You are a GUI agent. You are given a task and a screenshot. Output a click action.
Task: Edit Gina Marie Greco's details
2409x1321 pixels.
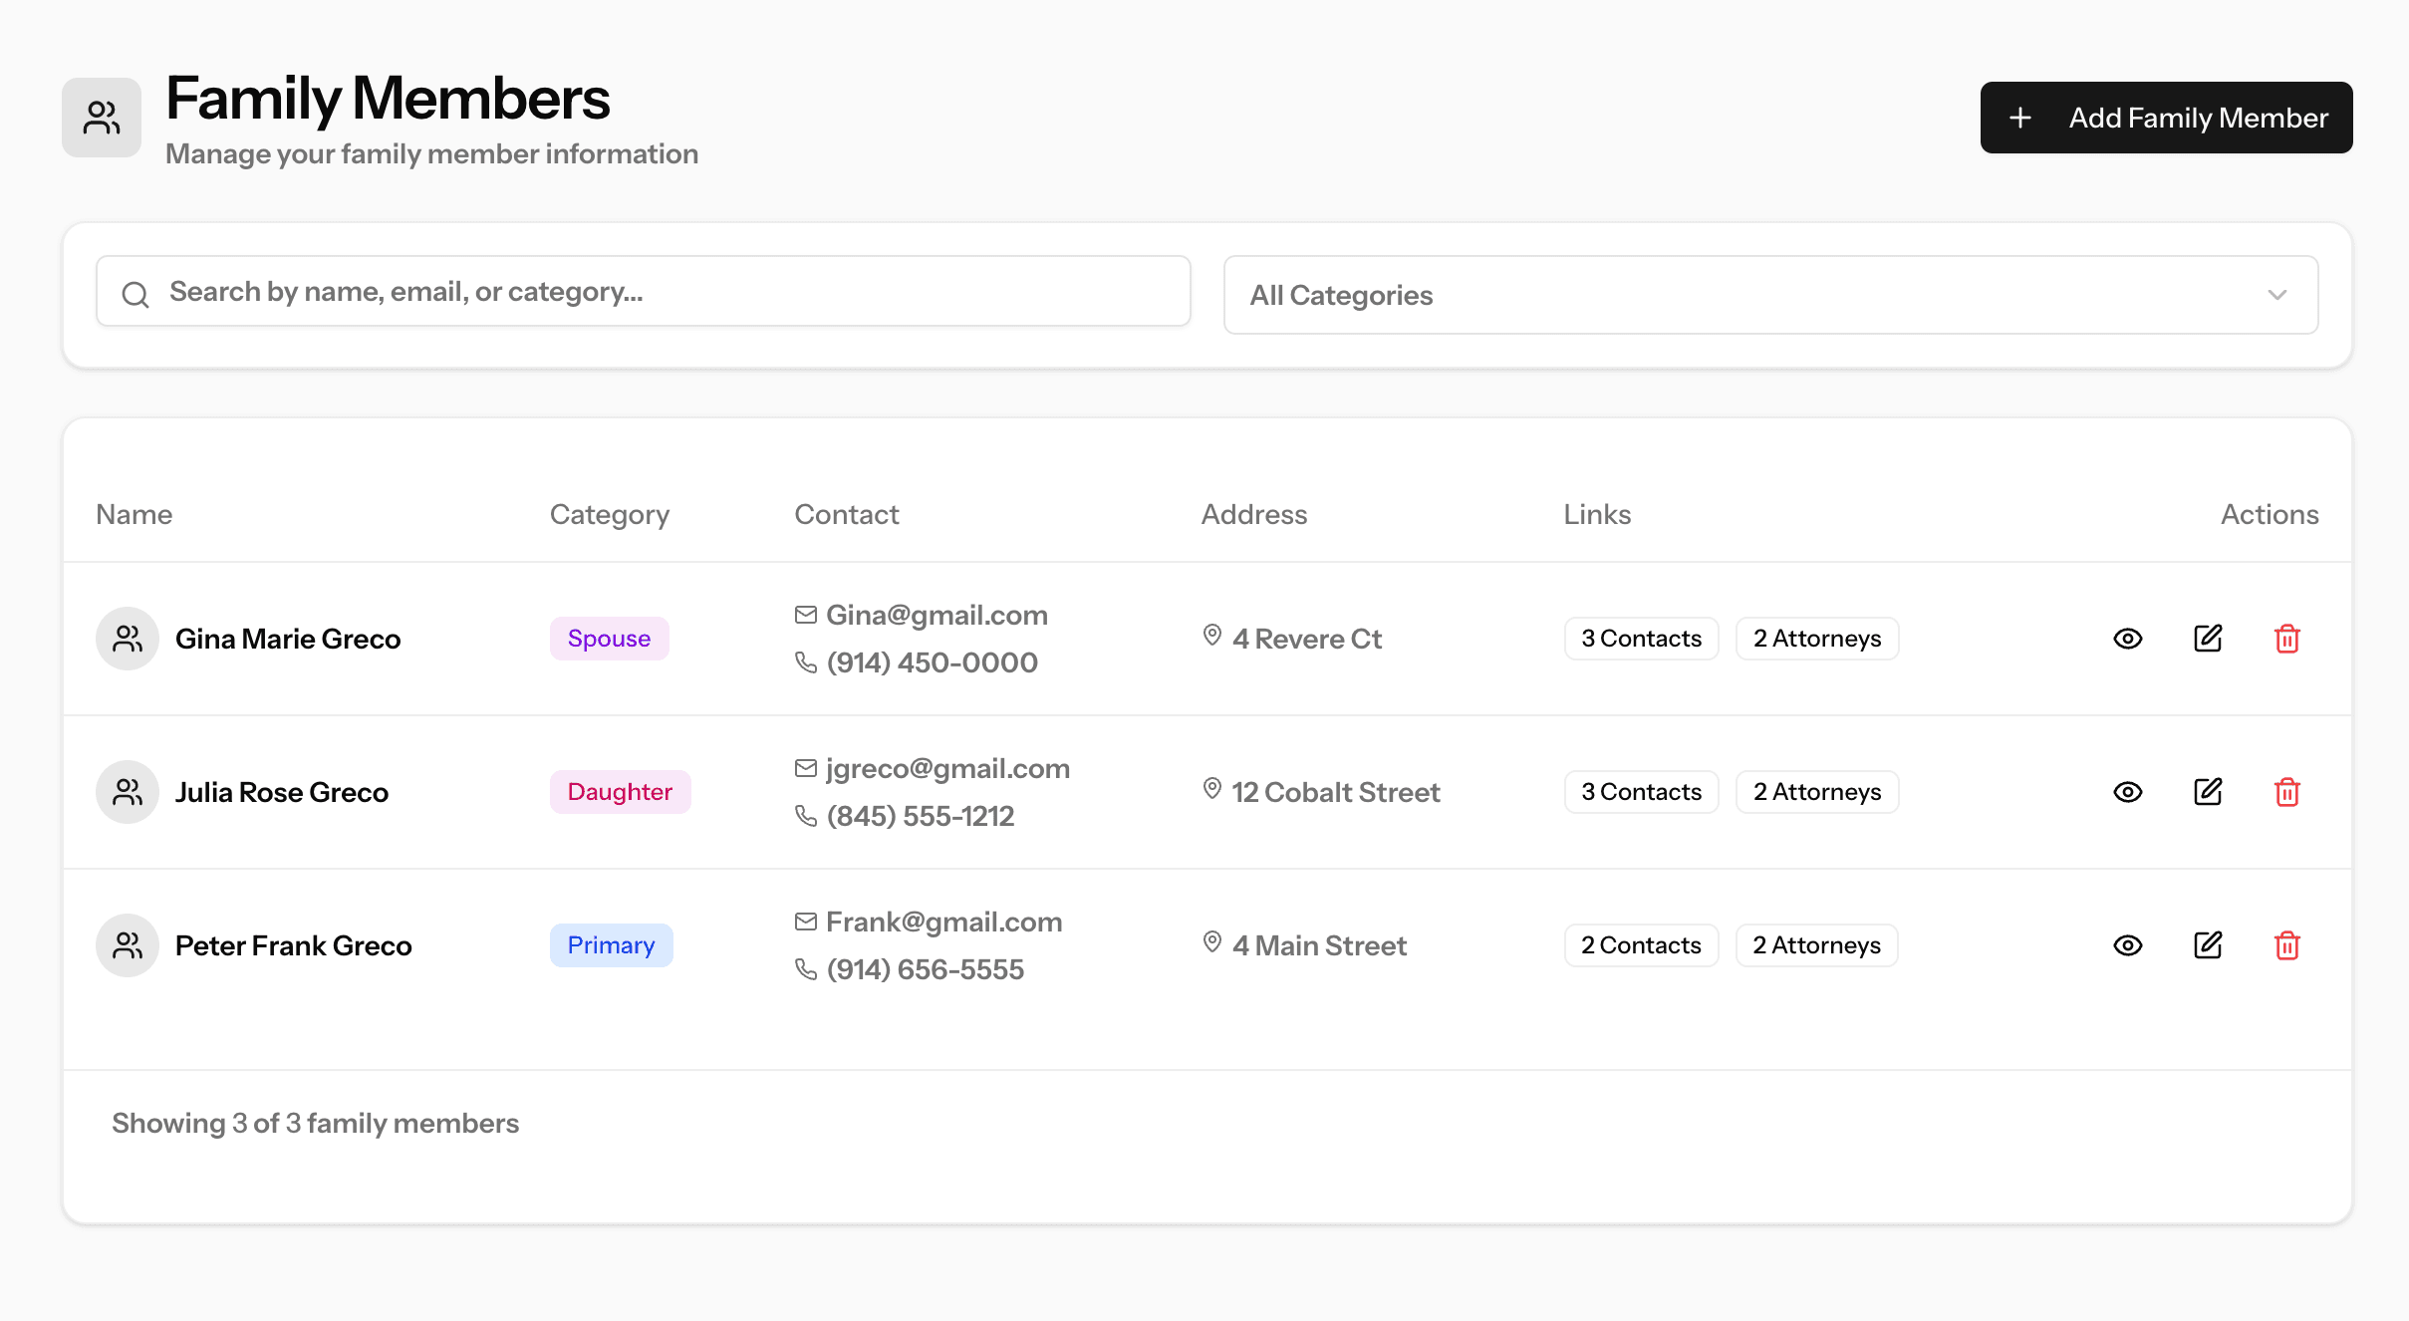tap(2208, 639)
